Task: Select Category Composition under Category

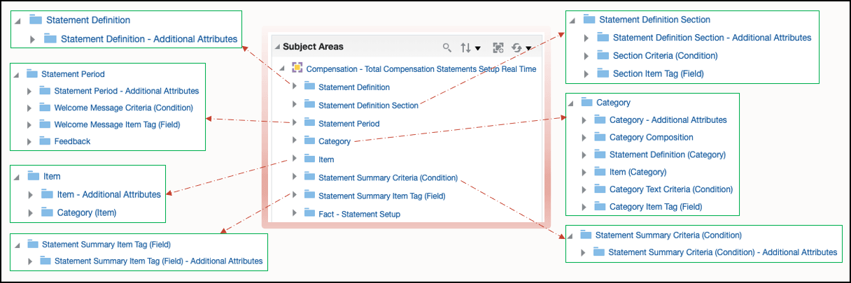Action: 652,138
